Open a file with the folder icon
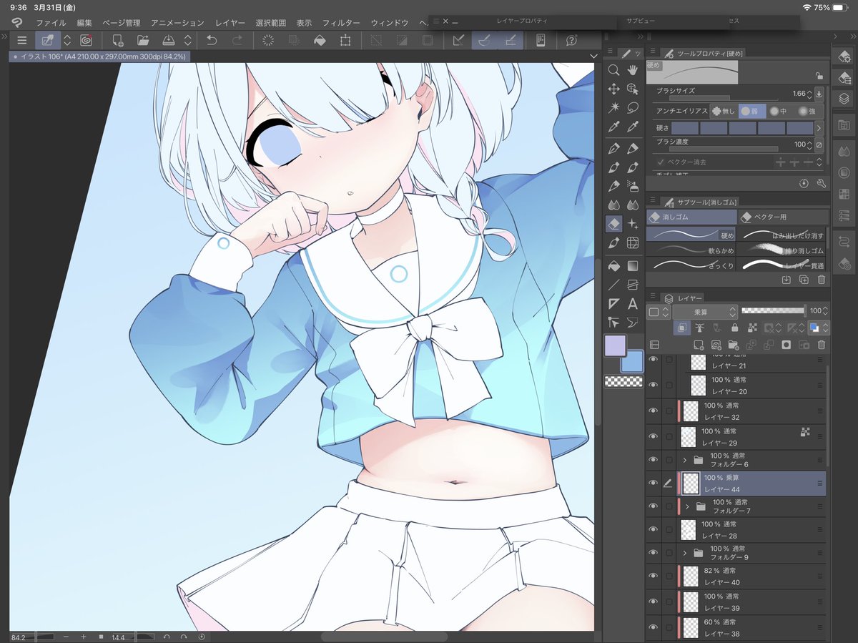 point(143,41)
